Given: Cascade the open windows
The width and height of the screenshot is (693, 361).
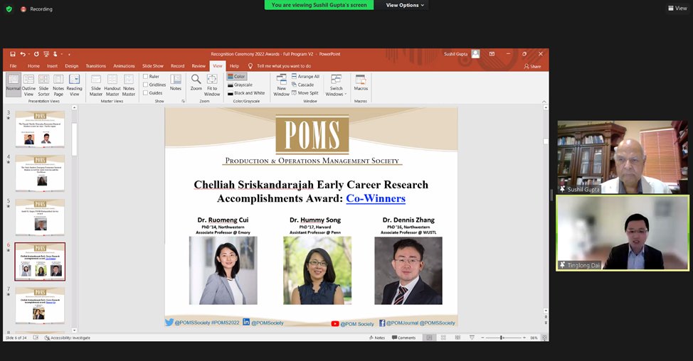Looking at the screenshot, I should coord(303,85).
